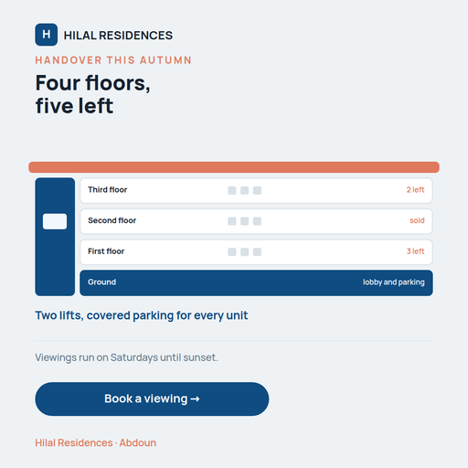Select the last unit square on First floor
This screenshot has height=468, width=468.
click(x=257, y=252)
